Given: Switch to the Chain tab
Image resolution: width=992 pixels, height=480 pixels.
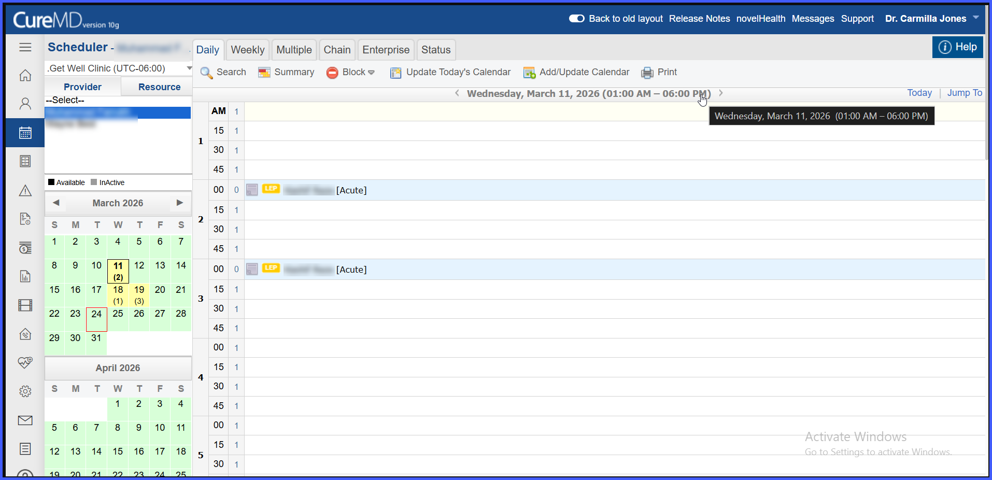Looking at the screenshot, I should point(337,50).
